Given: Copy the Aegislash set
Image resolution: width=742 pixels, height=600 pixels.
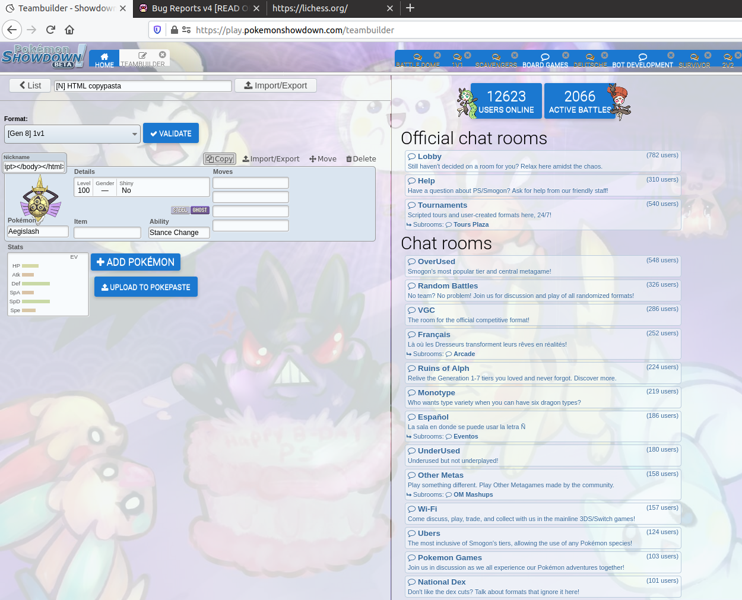Looking at the screenshot, I should click(220, 159).
